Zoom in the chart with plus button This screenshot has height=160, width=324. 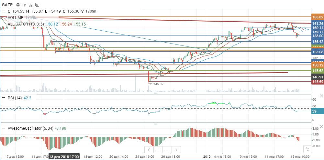pyautogui.click(x=158, y=150)
